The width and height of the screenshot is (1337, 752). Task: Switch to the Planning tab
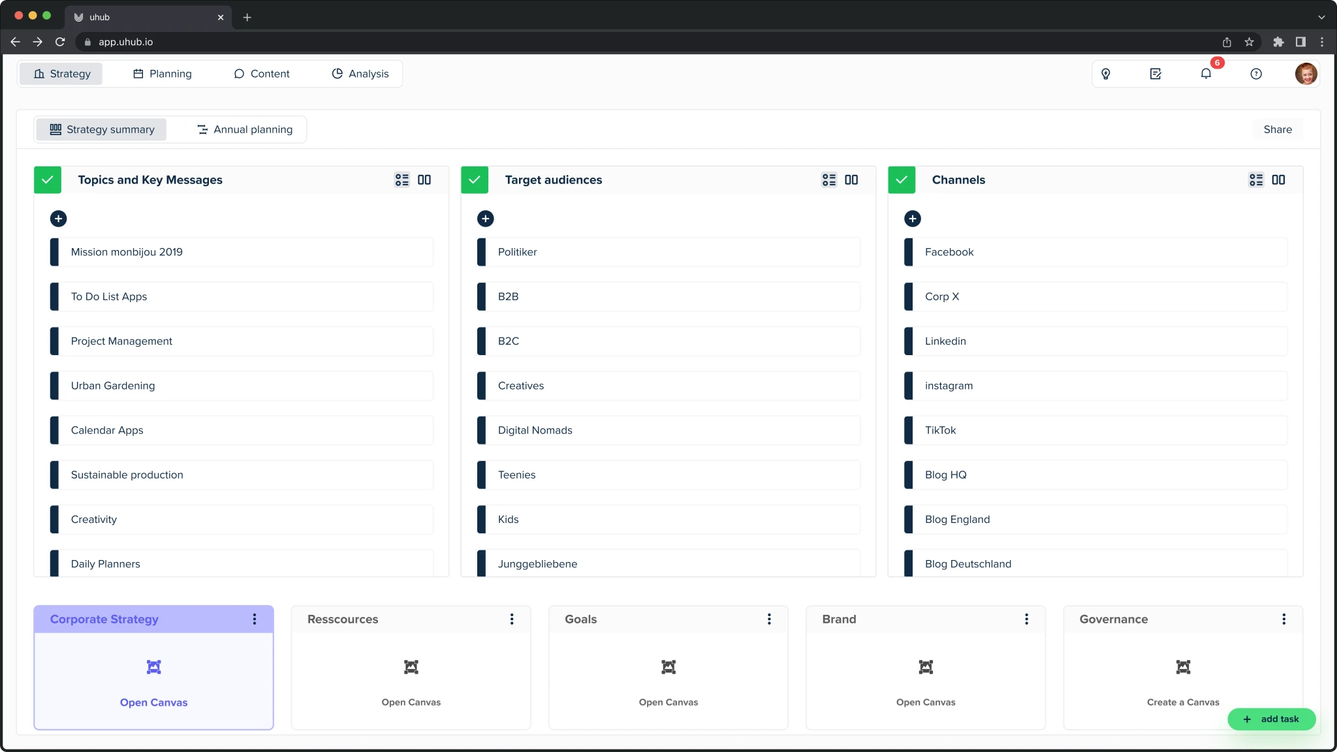coord(163,73)
